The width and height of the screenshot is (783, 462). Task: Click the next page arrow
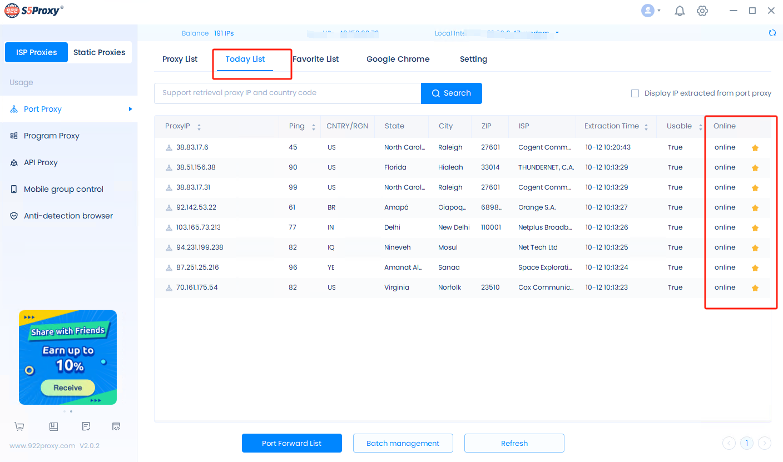pos(765,443)
